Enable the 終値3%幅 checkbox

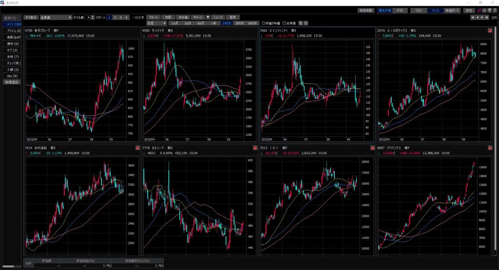[264, 23]
